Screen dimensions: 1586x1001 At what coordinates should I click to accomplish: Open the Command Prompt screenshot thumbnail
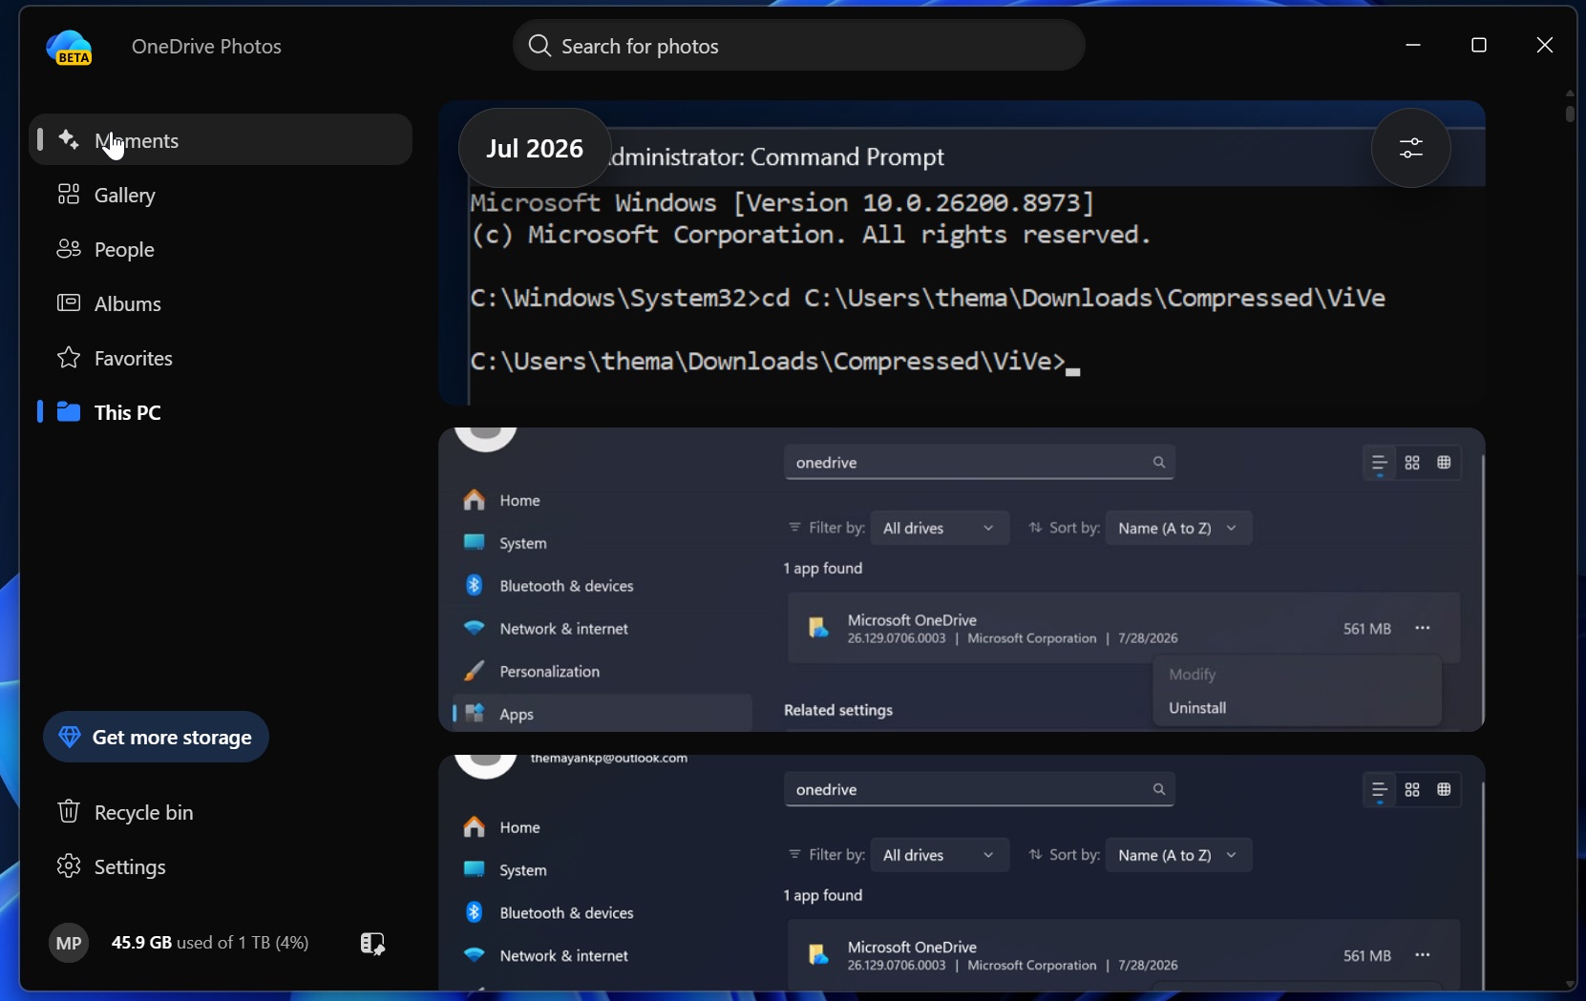pyautogui.click(x=962, y=253)
